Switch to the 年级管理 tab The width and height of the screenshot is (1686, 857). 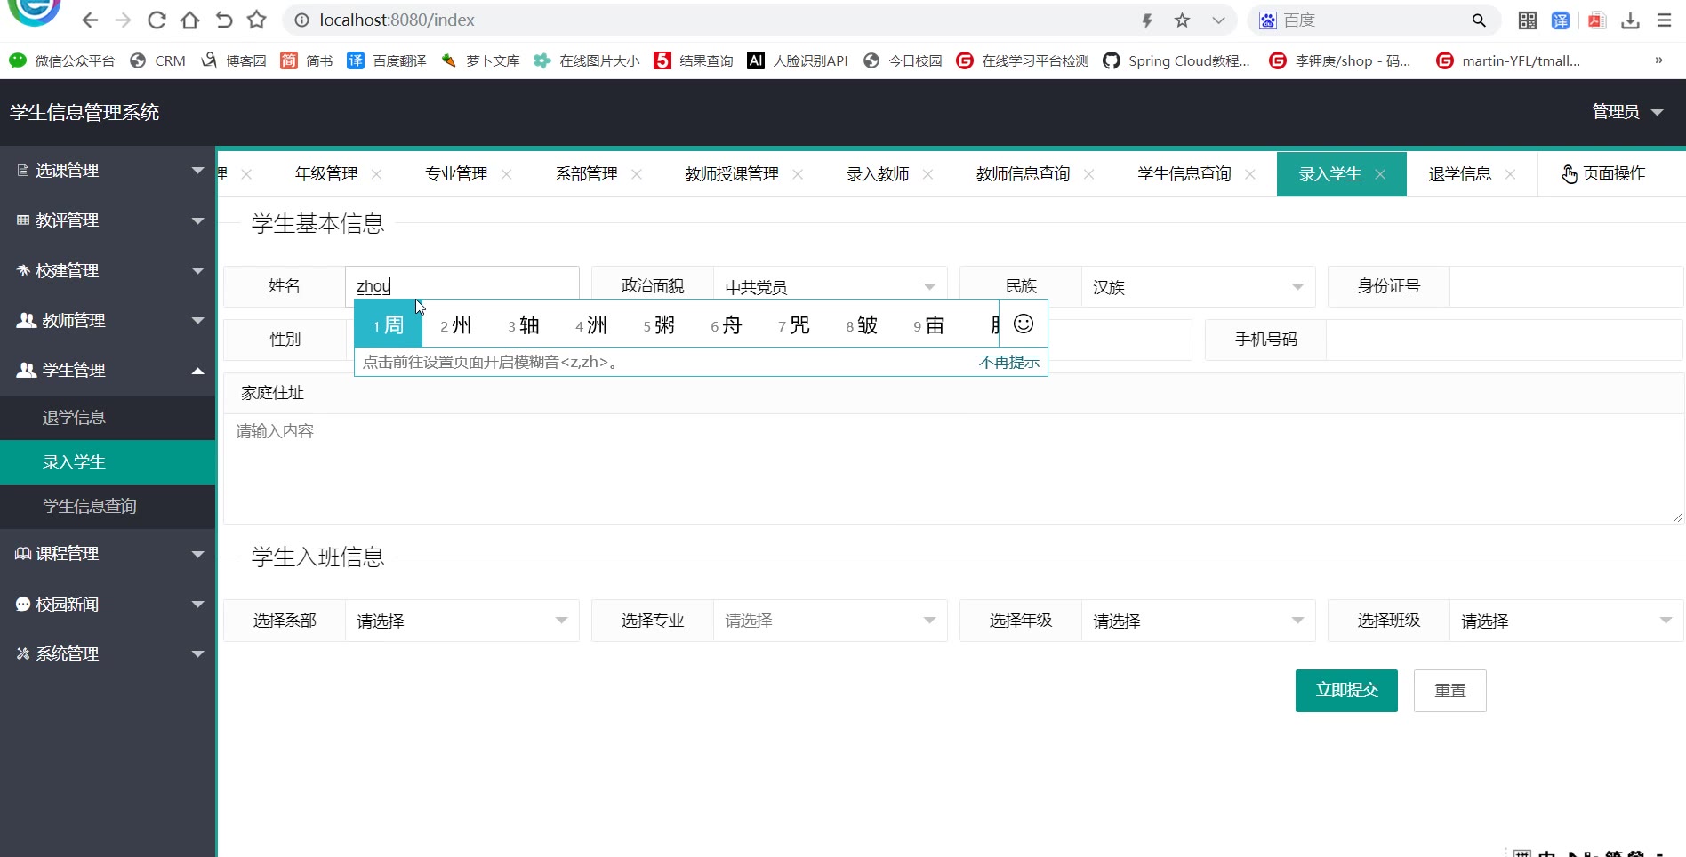(326, 174)
